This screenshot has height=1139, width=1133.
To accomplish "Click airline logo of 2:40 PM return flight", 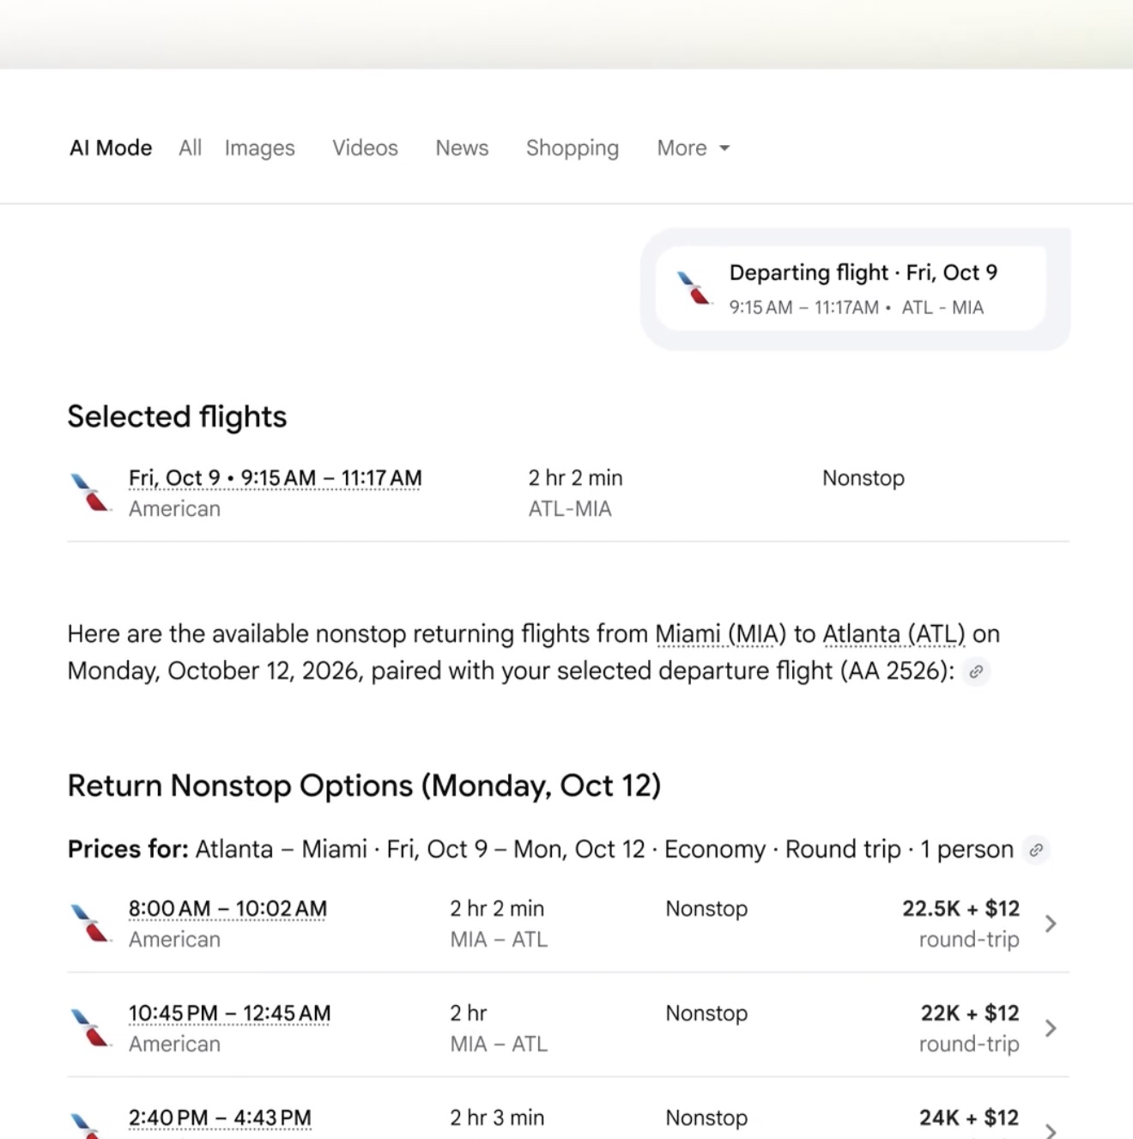I will [x=89, y=1125].
